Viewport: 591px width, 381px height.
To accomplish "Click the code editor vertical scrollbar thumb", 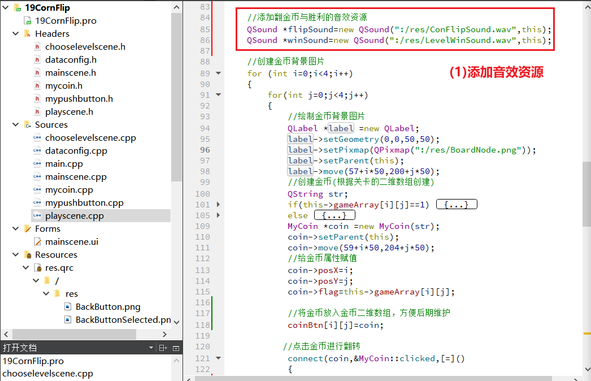I will pyautogui.click(x=586, y=194).
